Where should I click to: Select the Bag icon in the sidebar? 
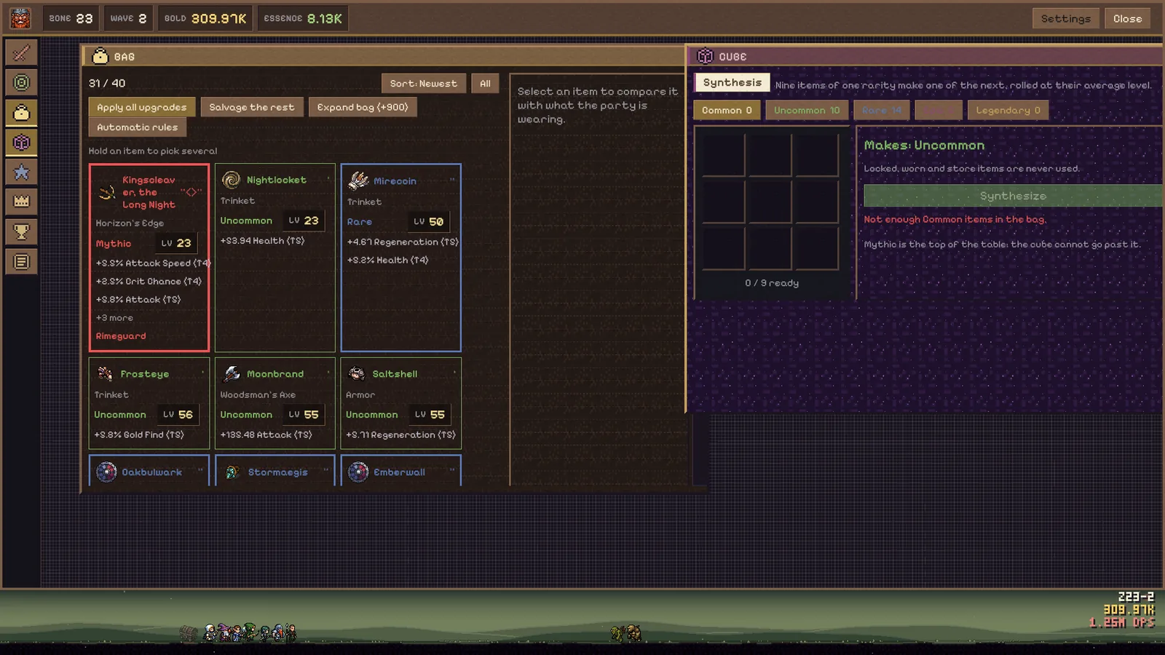(21, 112)
